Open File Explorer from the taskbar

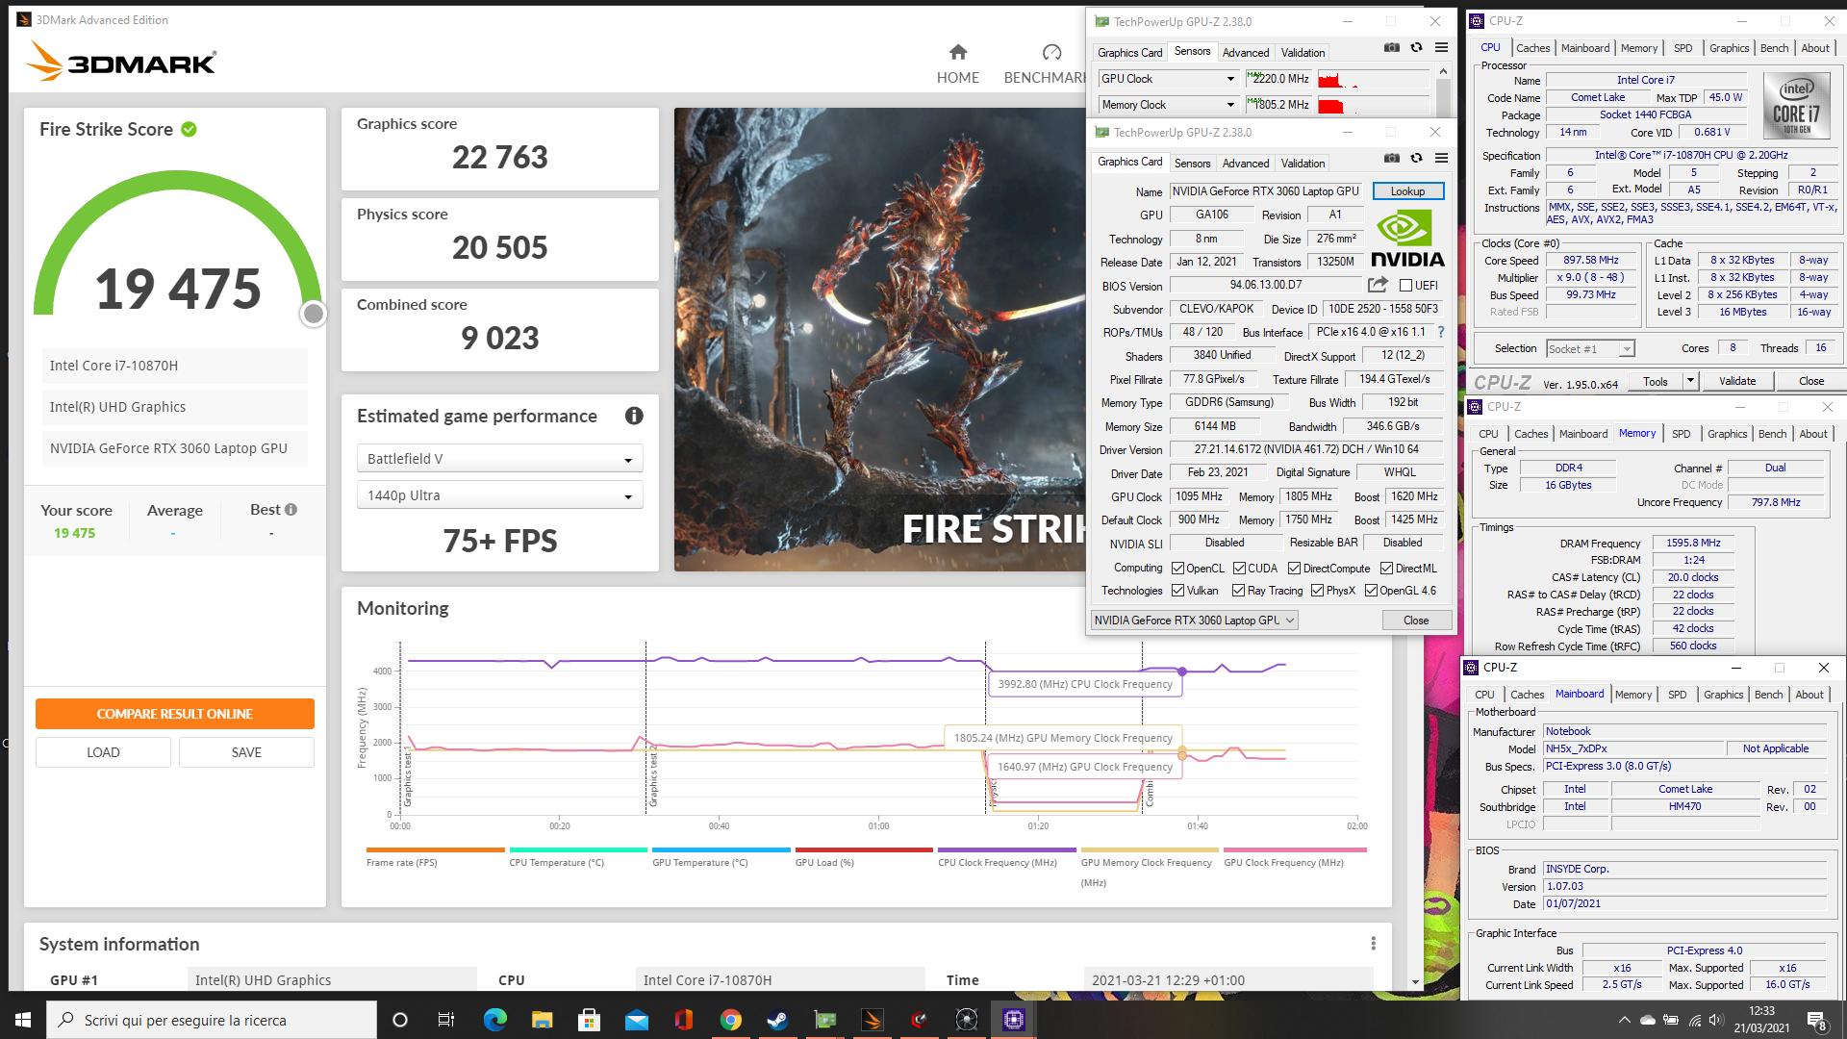542,1020
